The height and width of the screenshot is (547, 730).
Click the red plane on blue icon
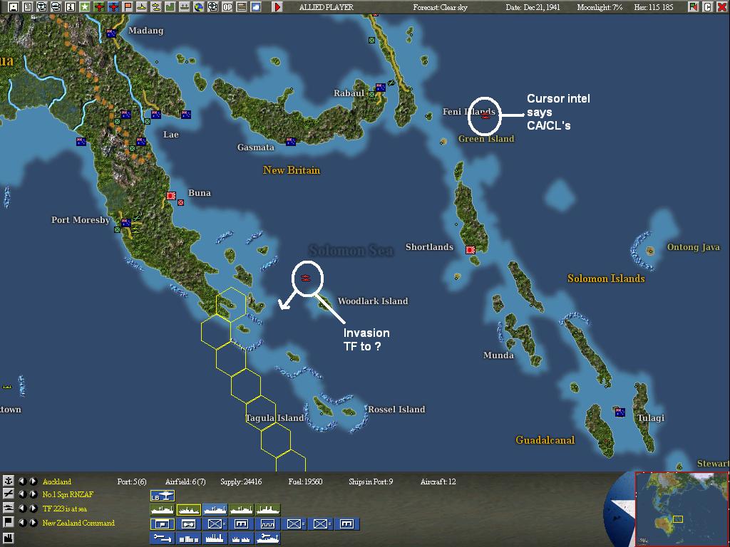click(113, 7)
